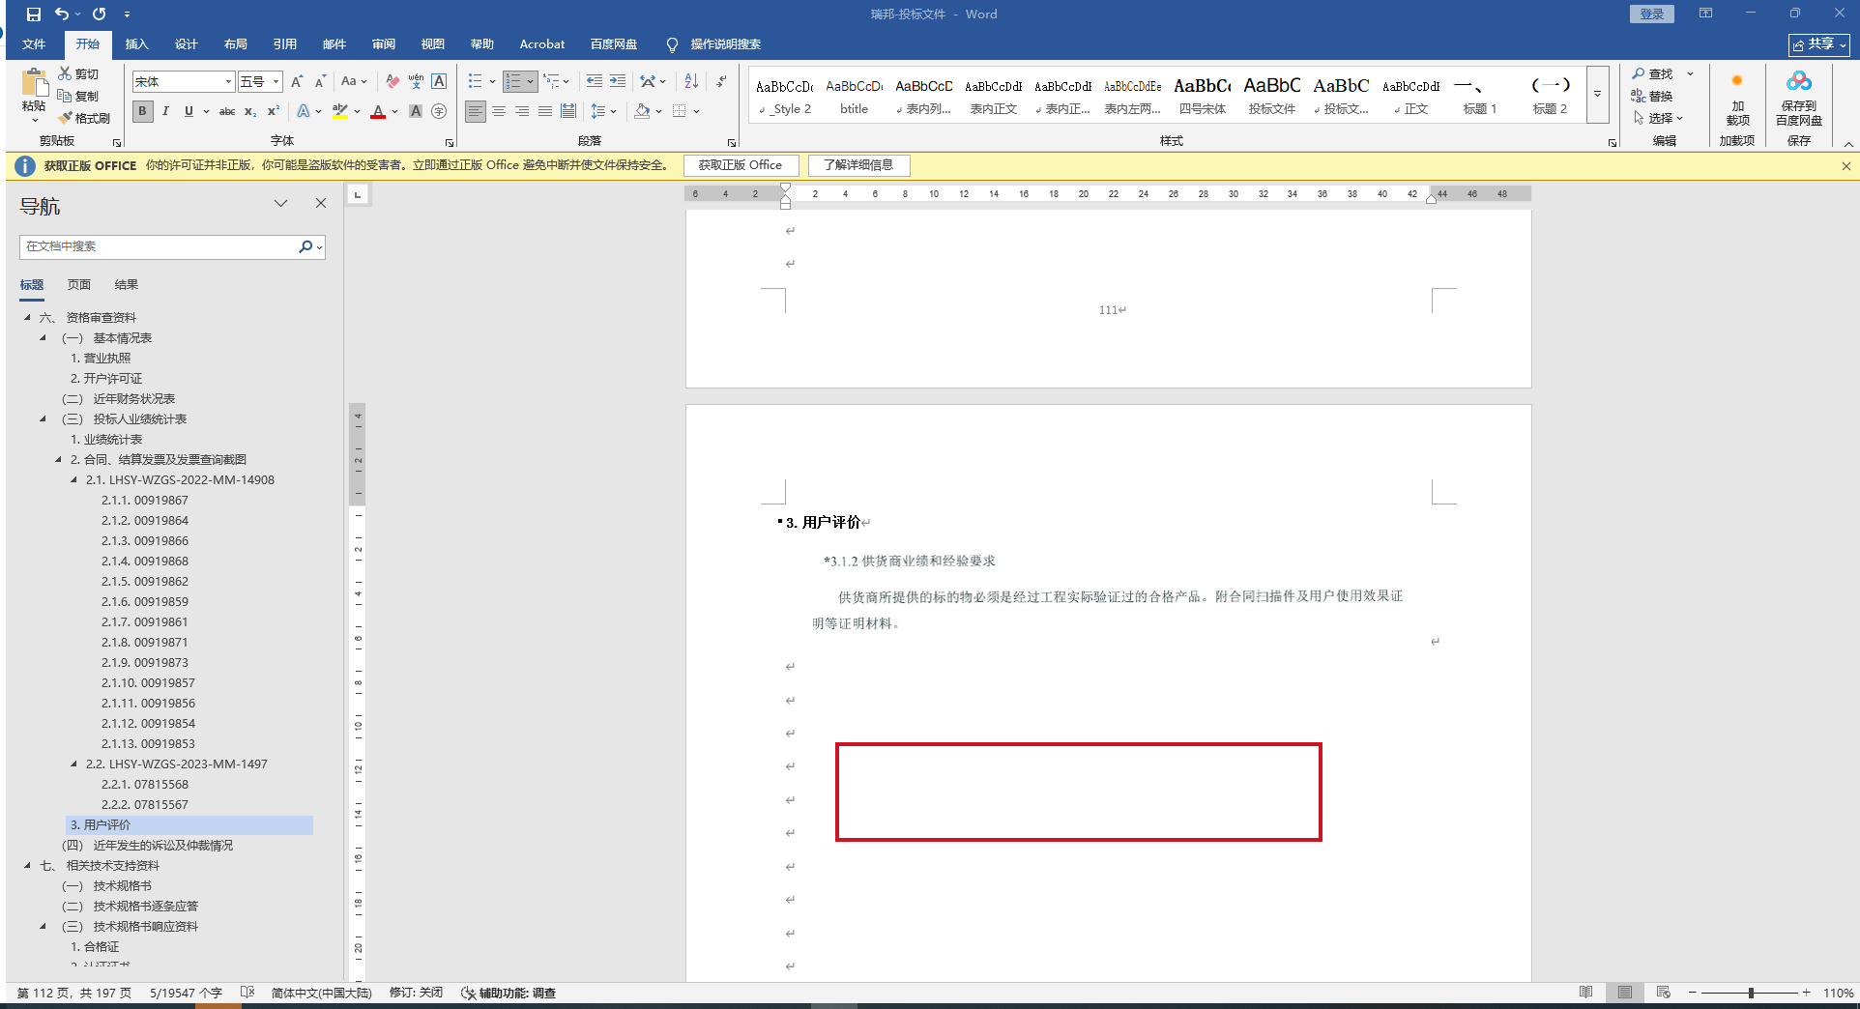Open 替换 Replace in the editing group
The width and height of the screenshot is (1860, 1009).
click(1652, 96)
